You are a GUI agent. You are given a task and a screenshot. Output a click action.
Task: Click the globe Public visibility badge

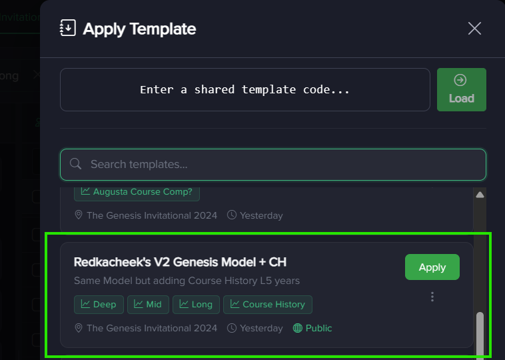pos(312,328)
